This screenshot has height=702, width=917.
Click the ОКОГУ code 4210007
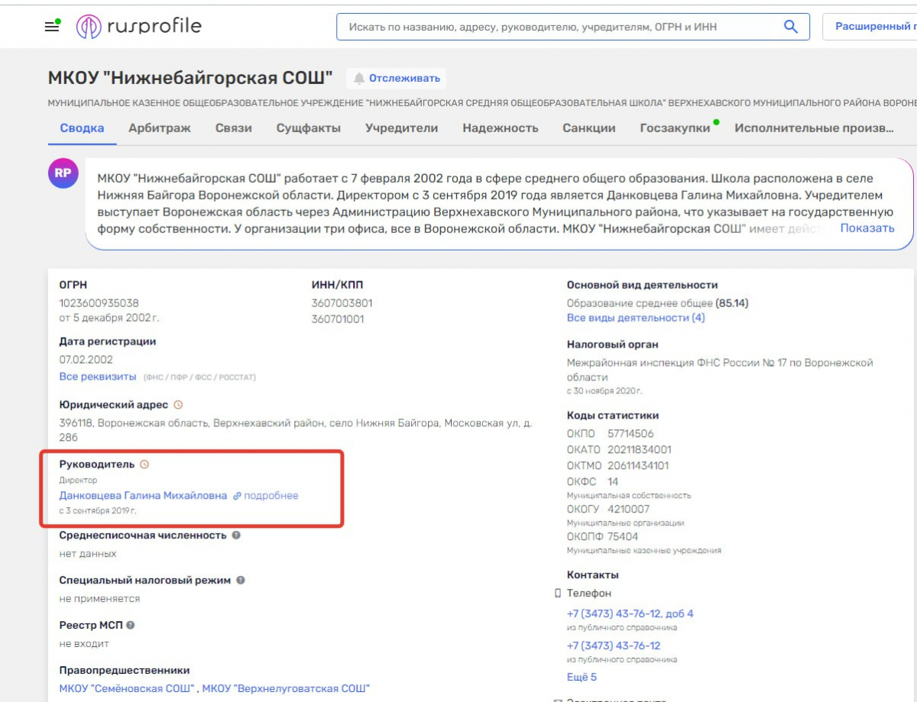[629, 510]
